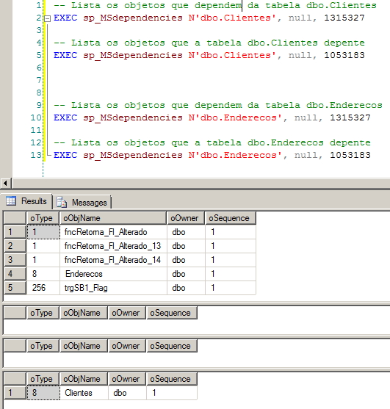
Task: Select row 5 header with trgSB1_Flag
Action: point(15,288)
